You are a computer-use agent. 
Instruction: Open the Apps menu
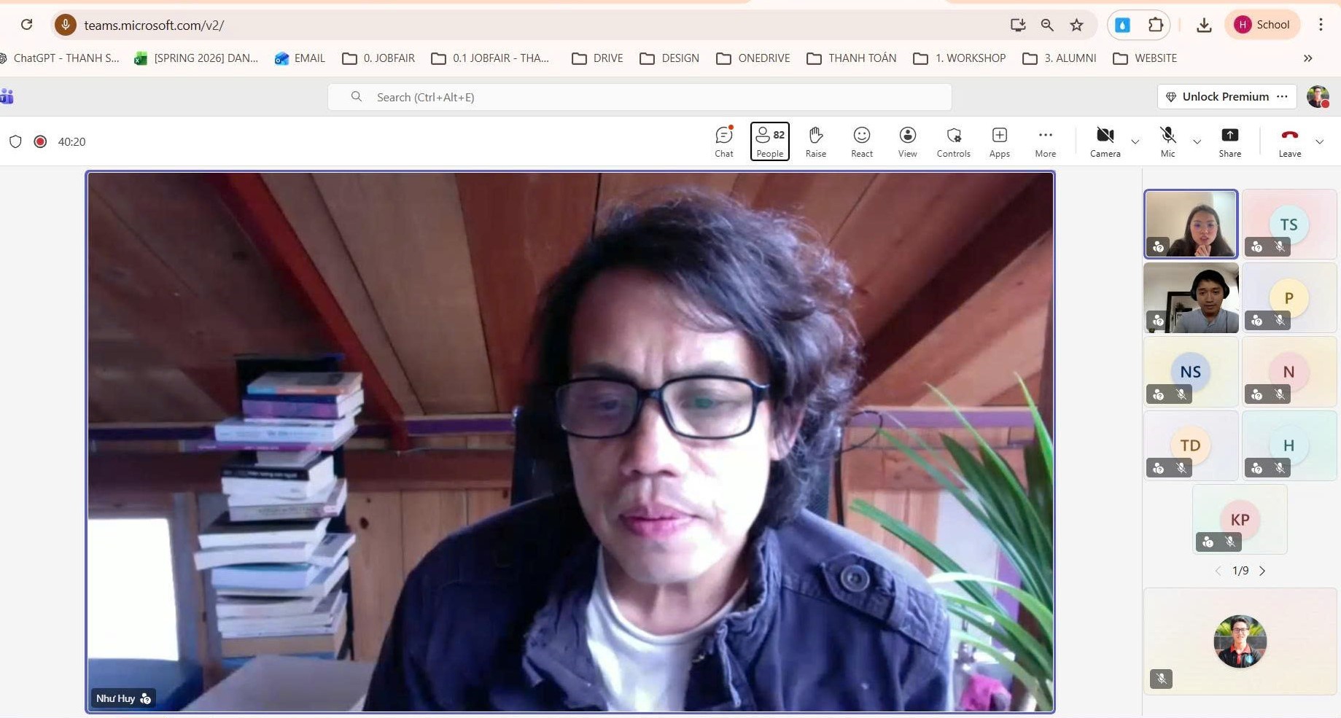tap(999, 141)
